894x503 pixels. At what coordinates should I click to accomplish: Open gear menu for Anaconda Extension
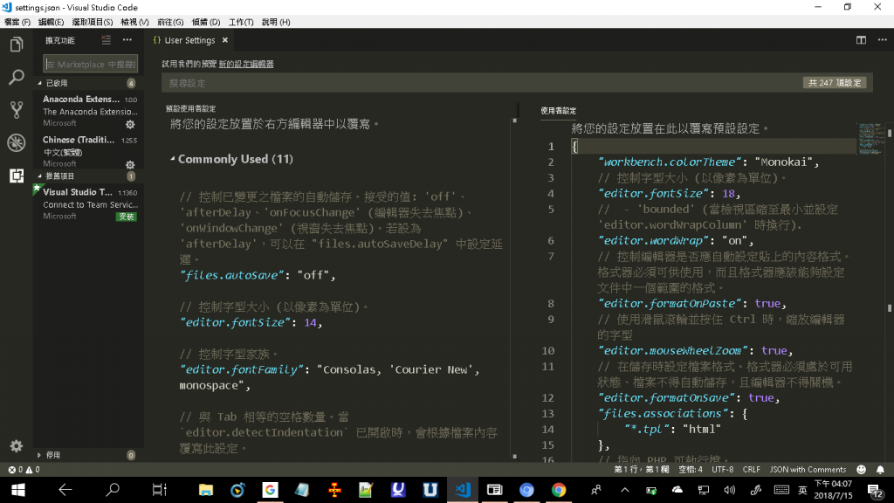(x=130, y=124)
